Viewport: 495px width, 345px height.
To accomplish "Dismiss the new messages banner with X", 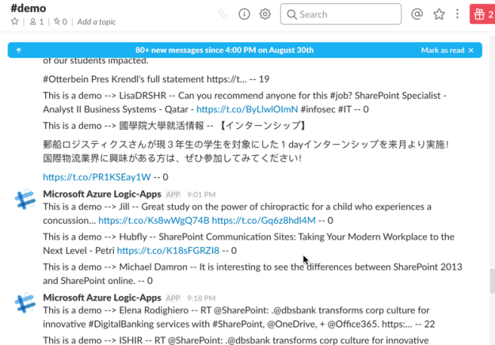I will [470, 50].
